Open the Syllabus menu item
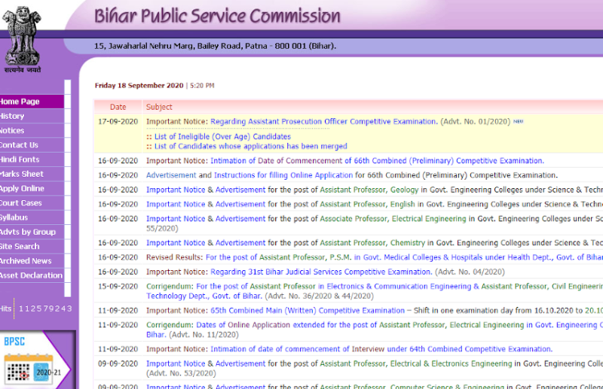The image size is (603, 389). 14,217
